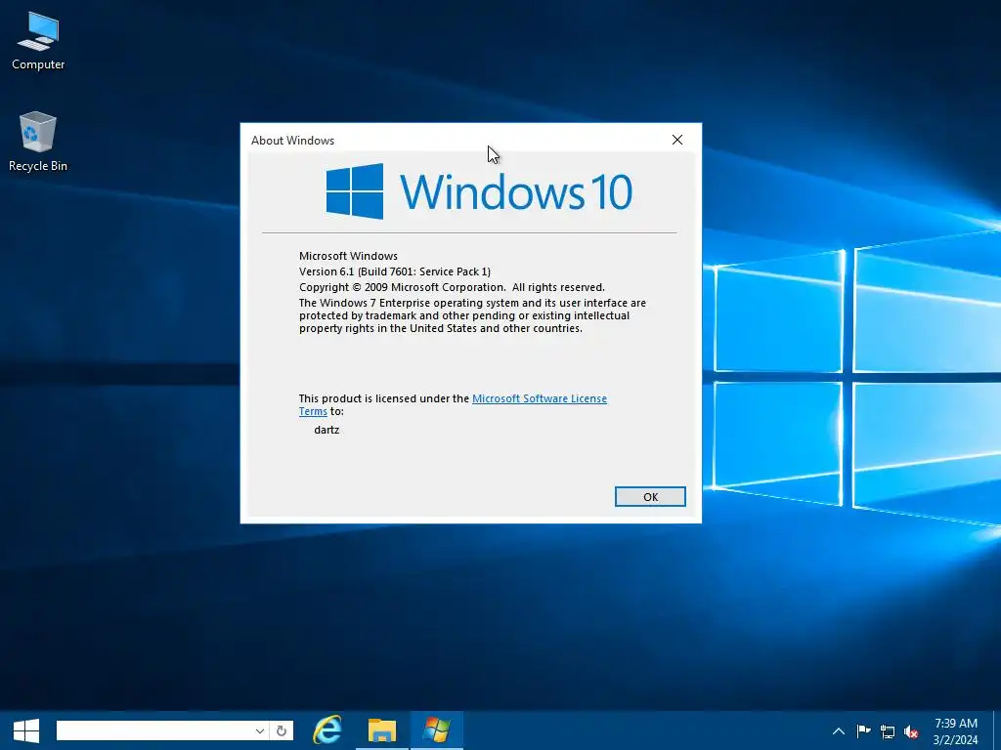Click the About Windows title bar text
The width and height of the screenshot is (1001, 750).
point(292,141)
